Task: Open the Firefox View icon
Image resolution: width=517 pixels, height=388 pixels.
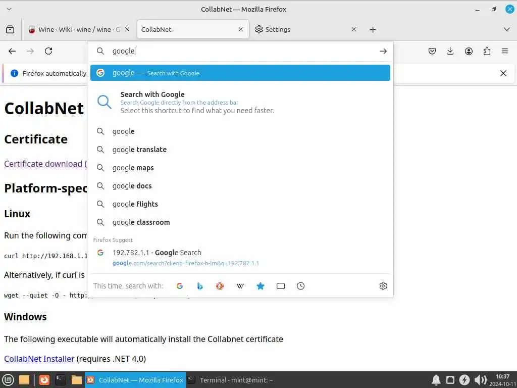Action: point(10,29)
